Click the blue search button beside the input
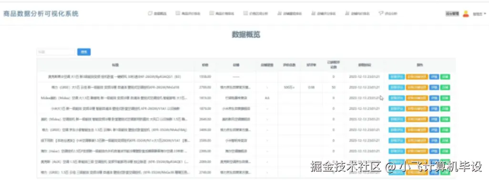Viewport: 489px width, 180px height. pyautogui.click(x=84, y=52)
